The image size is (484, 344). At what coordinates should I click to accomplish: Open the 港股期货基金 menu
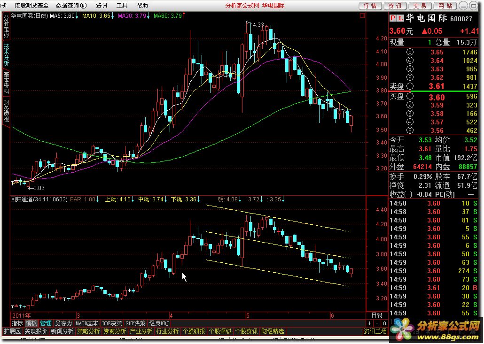(31, 5)
